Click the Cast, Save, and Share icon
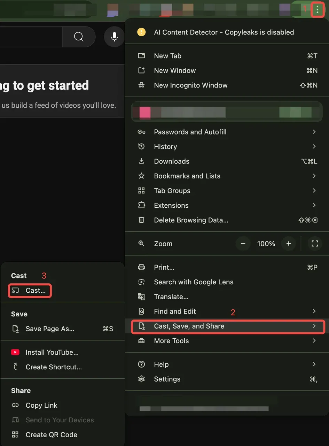 coord(141,326)
